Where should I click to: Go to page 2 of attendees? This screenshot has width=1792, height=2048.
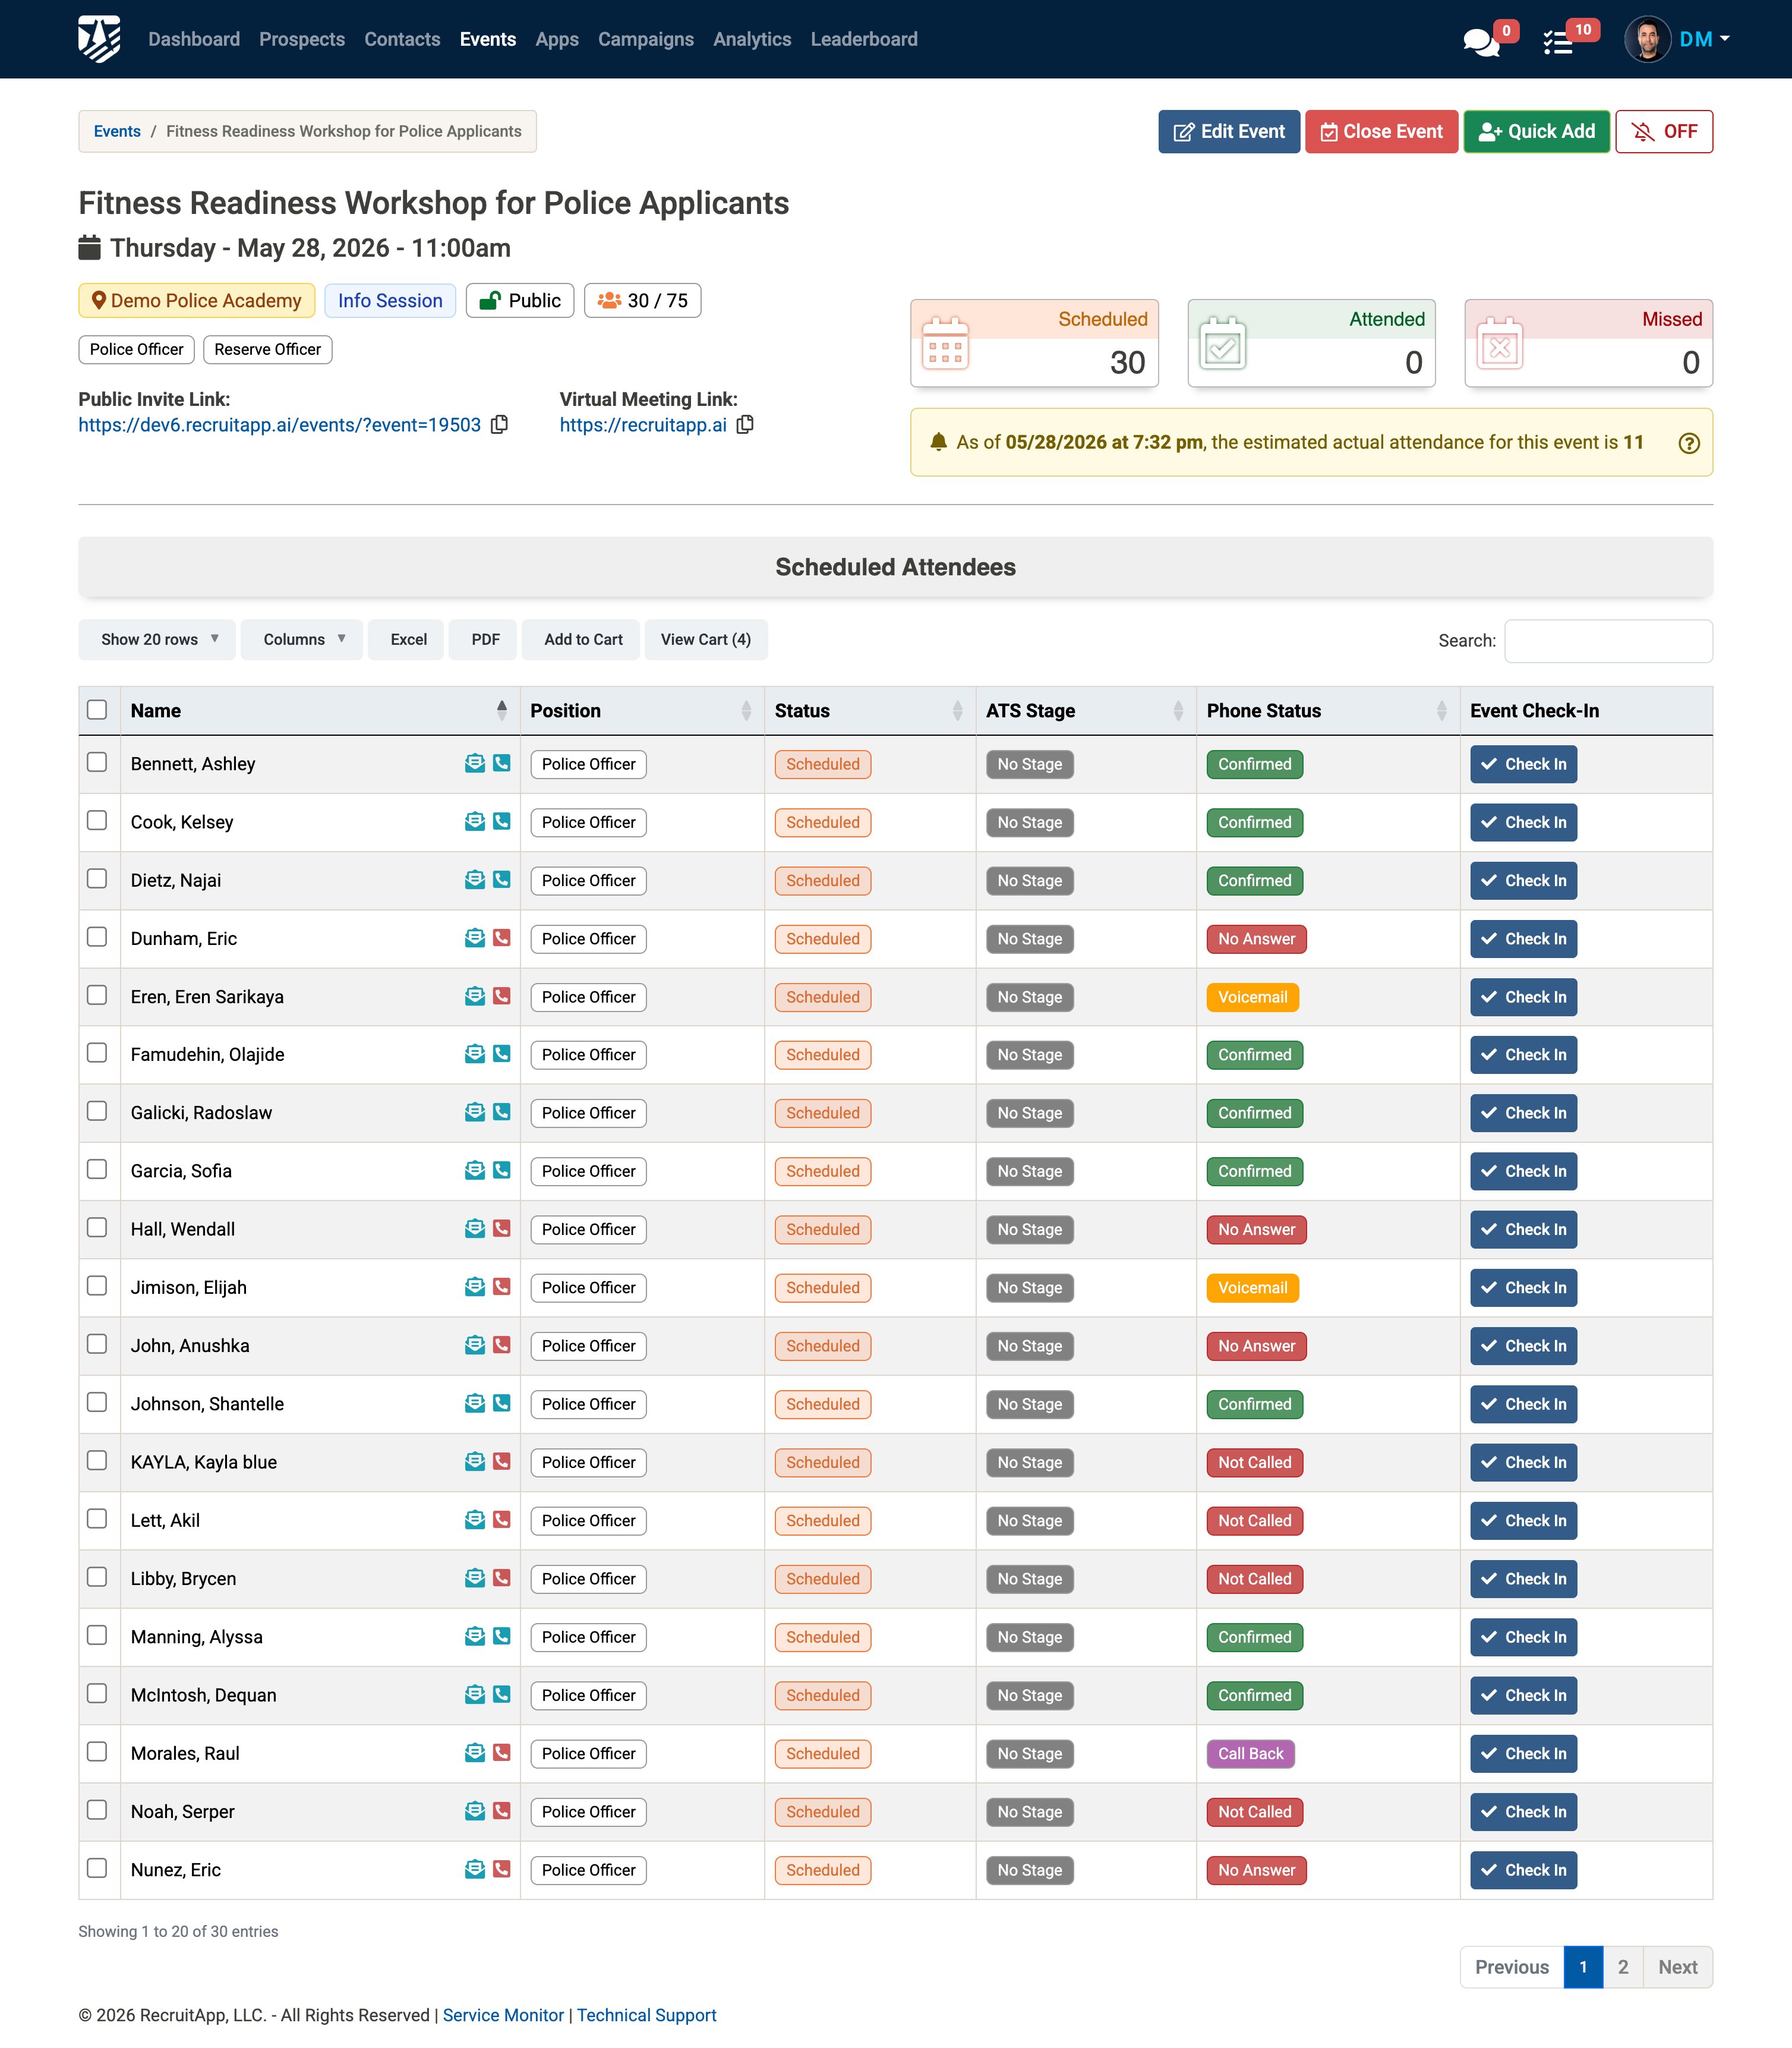pyautogui.click(x=1623, y=1967)
